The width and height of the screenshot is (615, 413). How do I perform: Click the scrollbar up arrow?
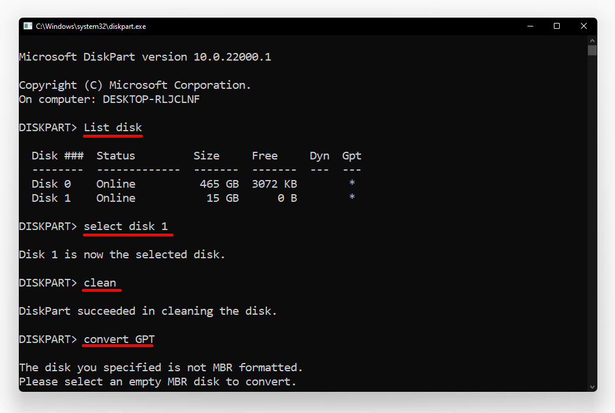click(591, 40)
